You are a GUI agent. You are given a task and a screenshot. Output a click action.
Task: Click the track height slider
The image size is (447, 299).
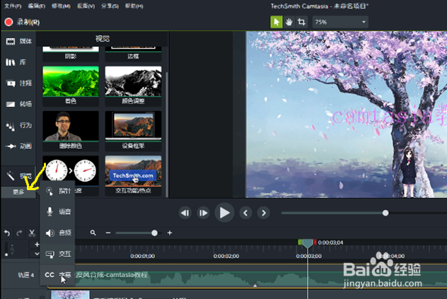click(x=6, y=249)
